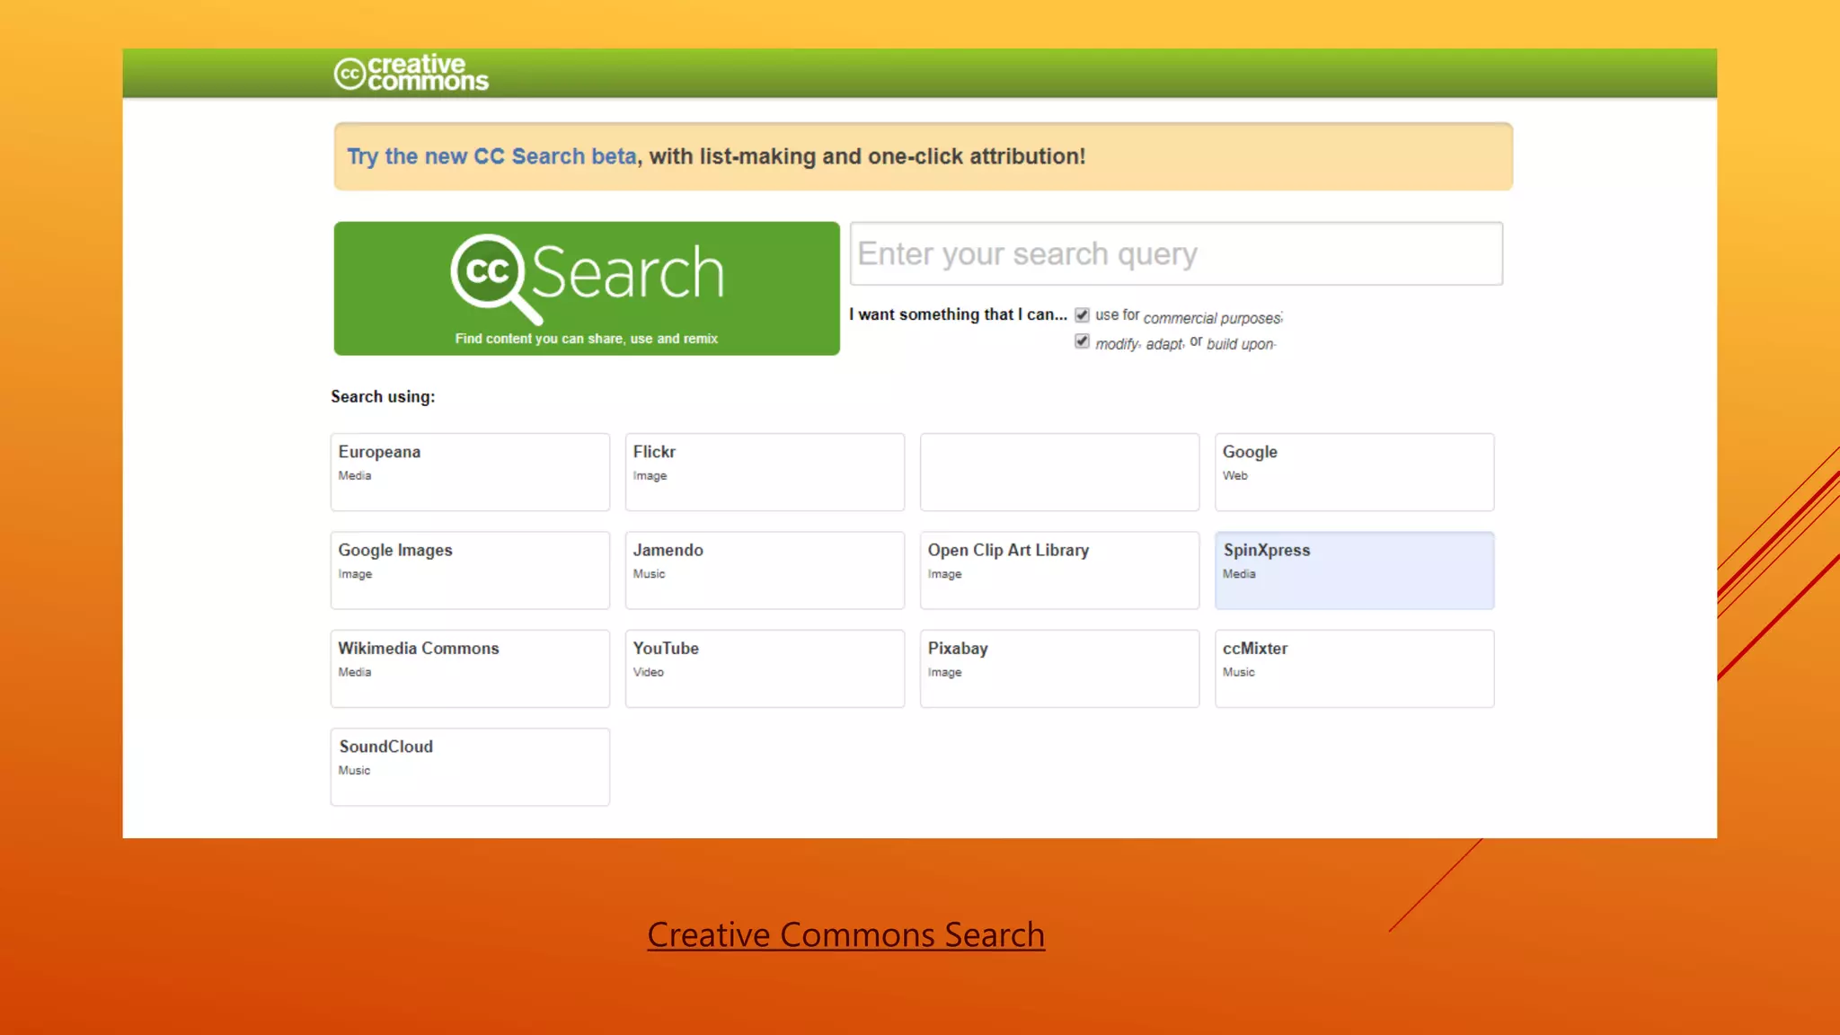Select Google Images as the image source
This screenshot has height=1035, width=1840.
[x=469, y=570]
